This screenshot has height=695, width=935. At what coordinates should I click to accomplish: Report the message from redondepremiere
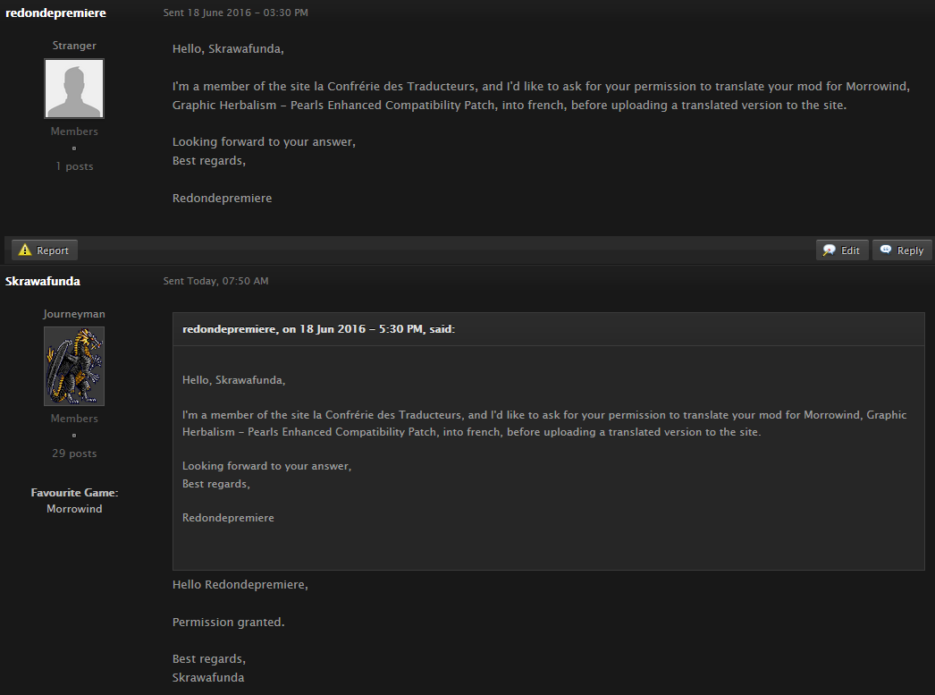[x=45, y=250]
